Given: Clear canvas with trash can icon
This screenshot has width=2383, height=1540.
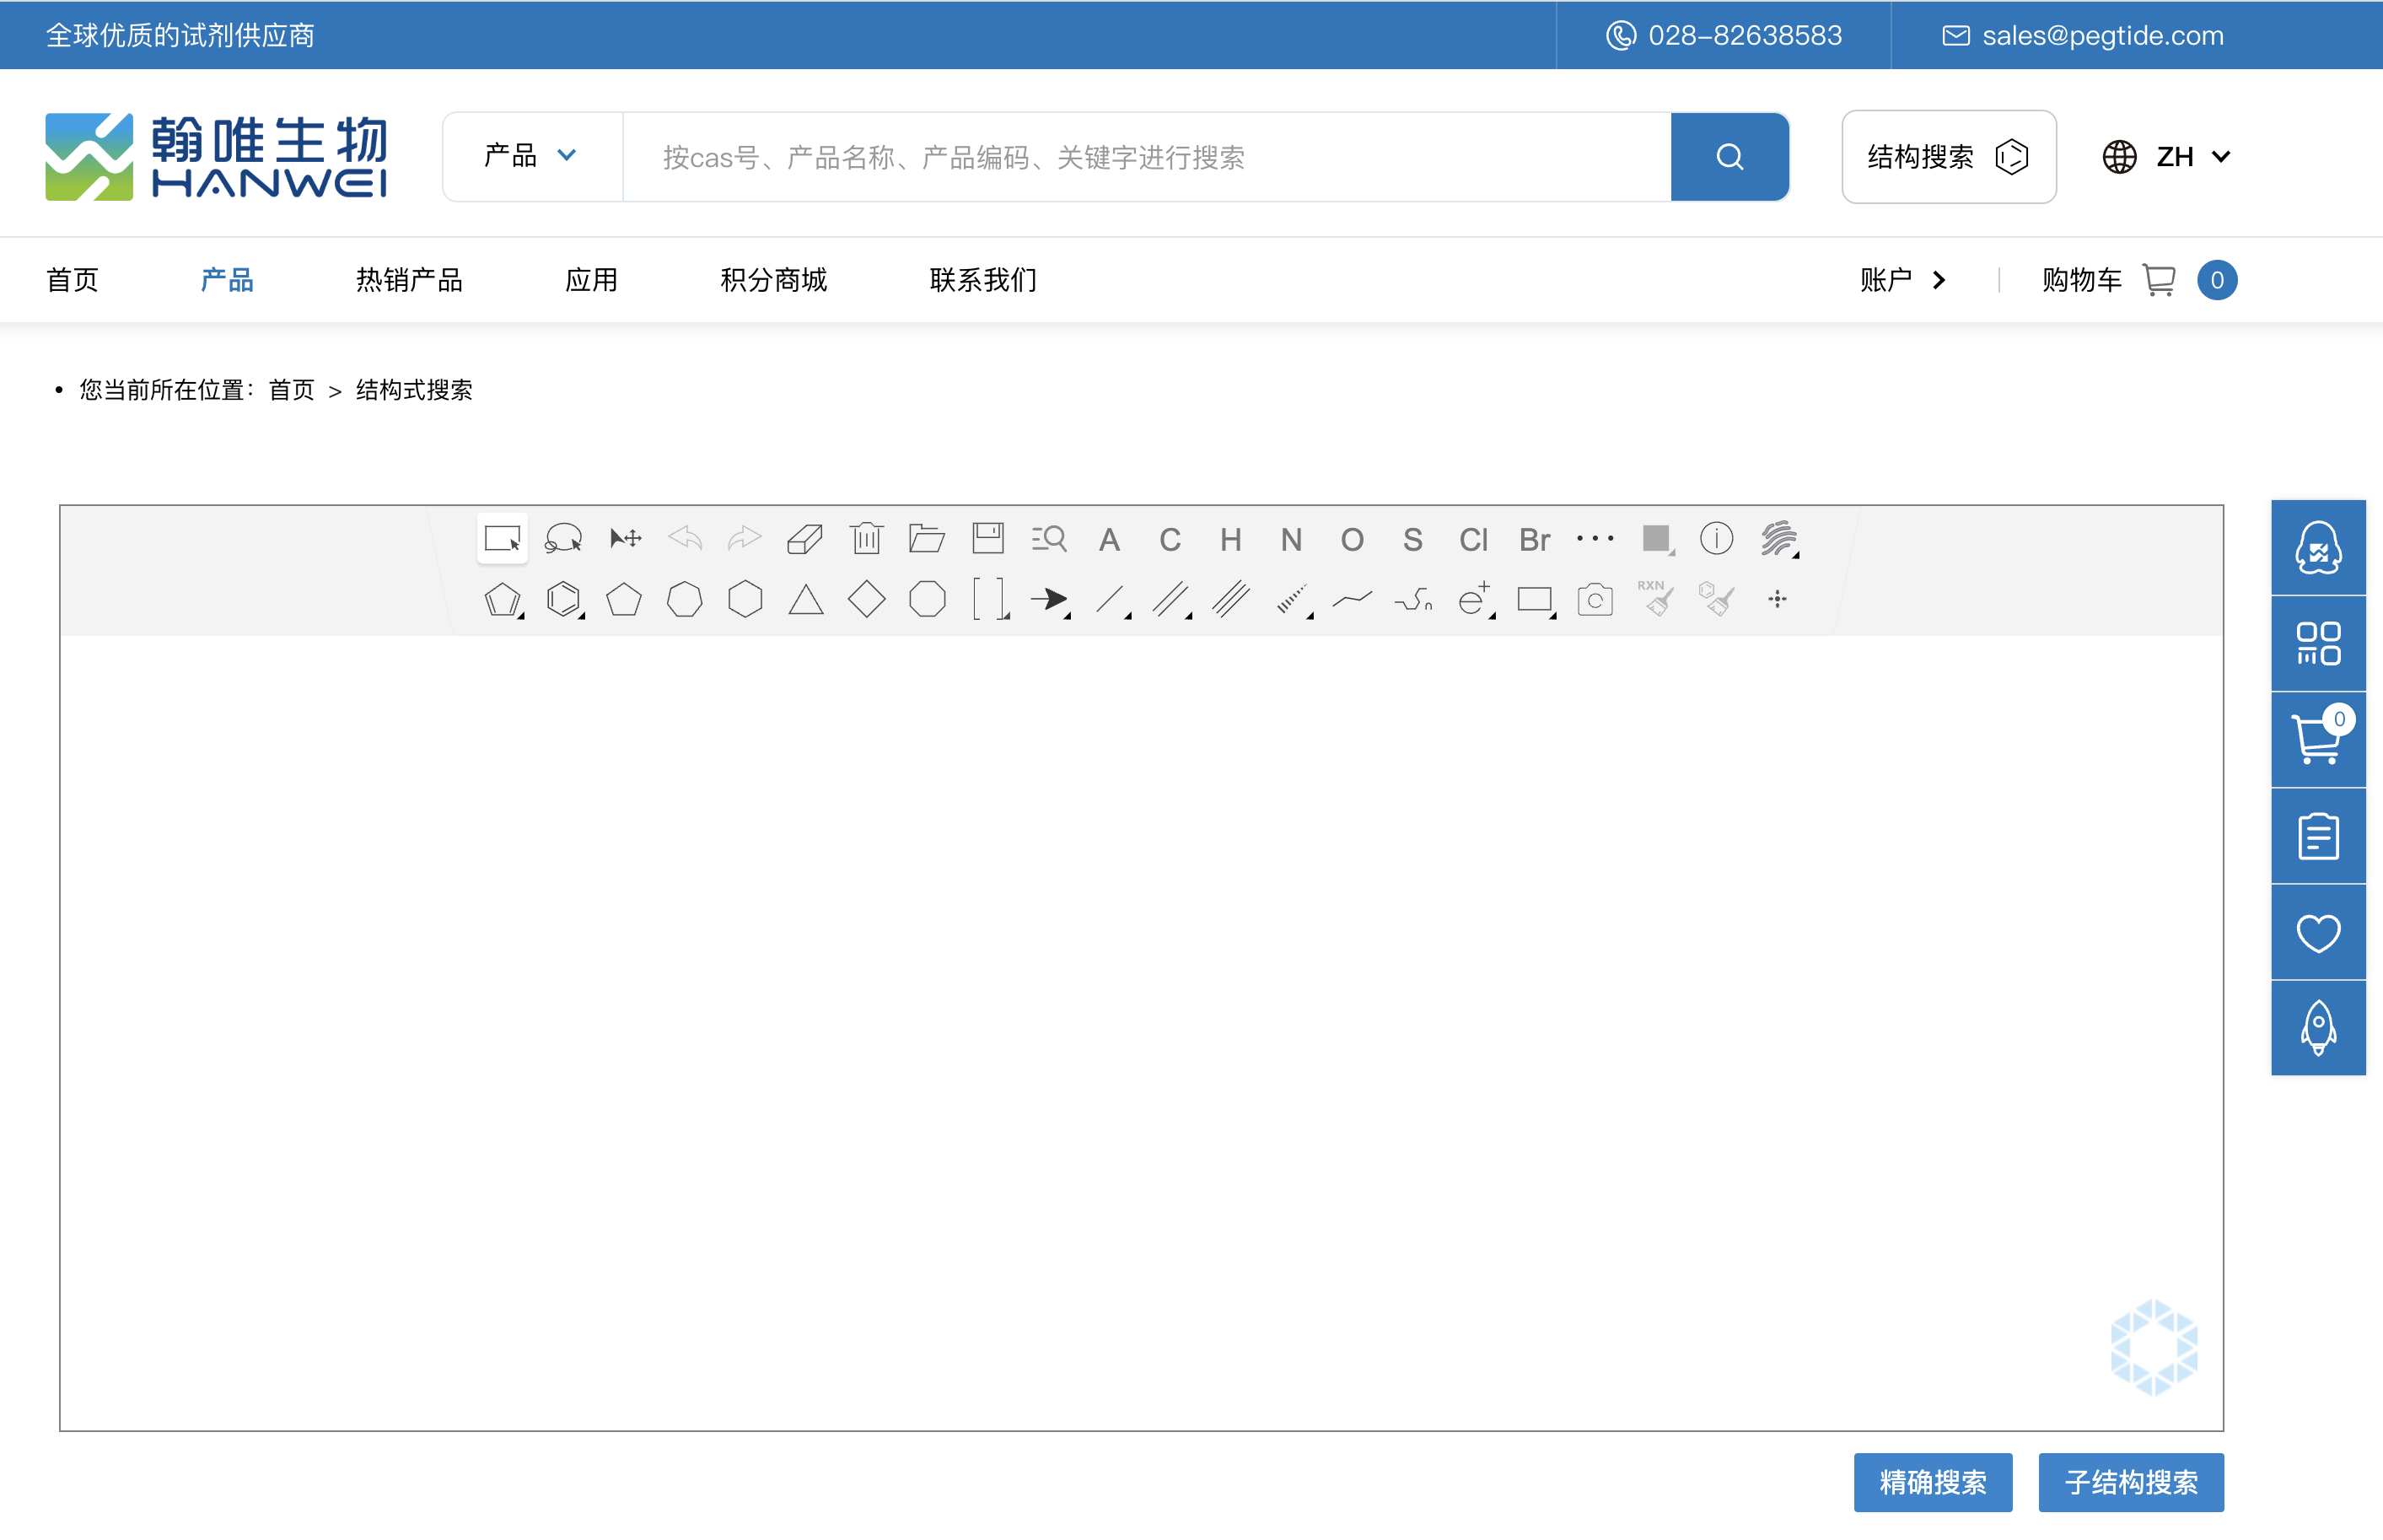Looking at the screenshot, I should pos(867,539).
